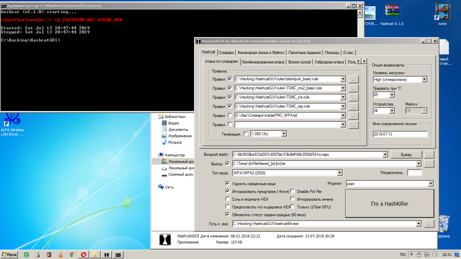Enable the Disable Pot File checkbox
Viewport: 461px width, 259px height.
pos(293,191)
